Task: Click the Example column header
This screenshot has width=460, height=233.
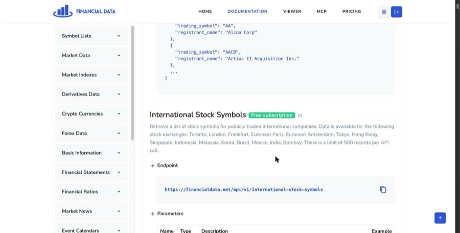Action: coord(382,231)
